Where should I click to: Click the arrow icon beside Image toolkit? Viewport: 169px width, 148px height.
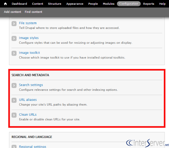[x=14, y=53]
